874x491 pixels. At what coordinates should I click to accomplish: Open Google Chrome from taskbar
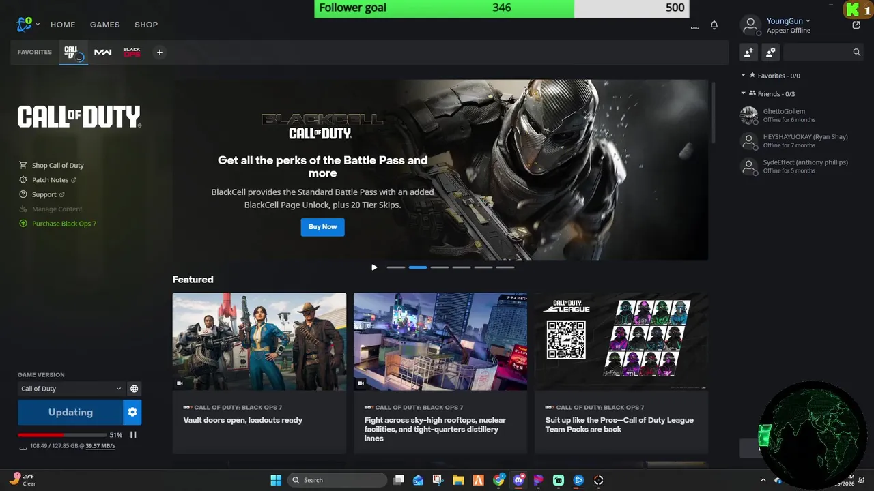pos(498,480)
